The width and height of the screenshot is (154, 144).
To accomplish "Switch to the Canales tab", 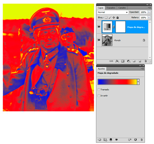I will click(x=122, y=8).
